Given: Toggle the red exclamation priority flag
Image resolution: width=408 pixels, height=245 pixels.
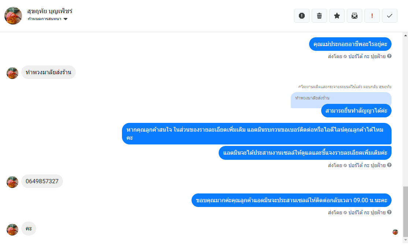Looking at the screenshot, I should [x=372, y=16].
